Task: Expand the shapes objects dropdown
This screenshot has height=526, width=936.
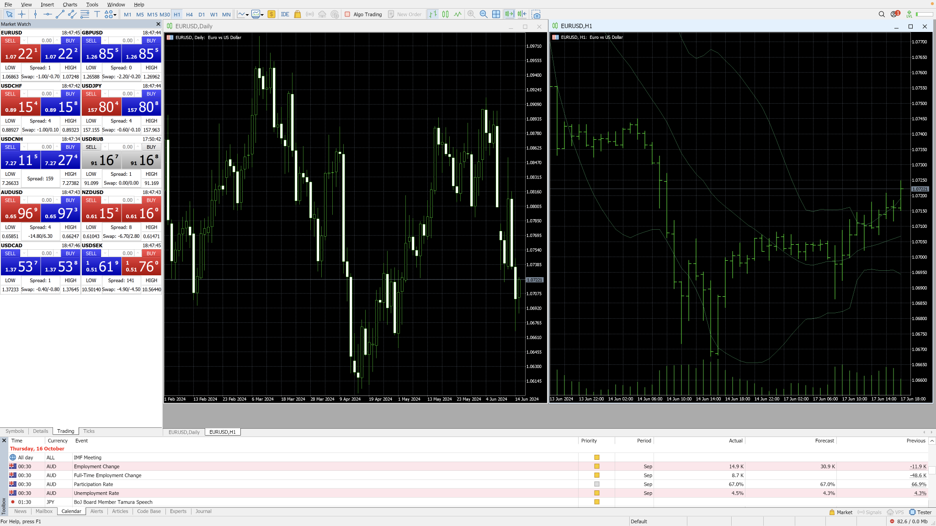Action: (115, 15)
